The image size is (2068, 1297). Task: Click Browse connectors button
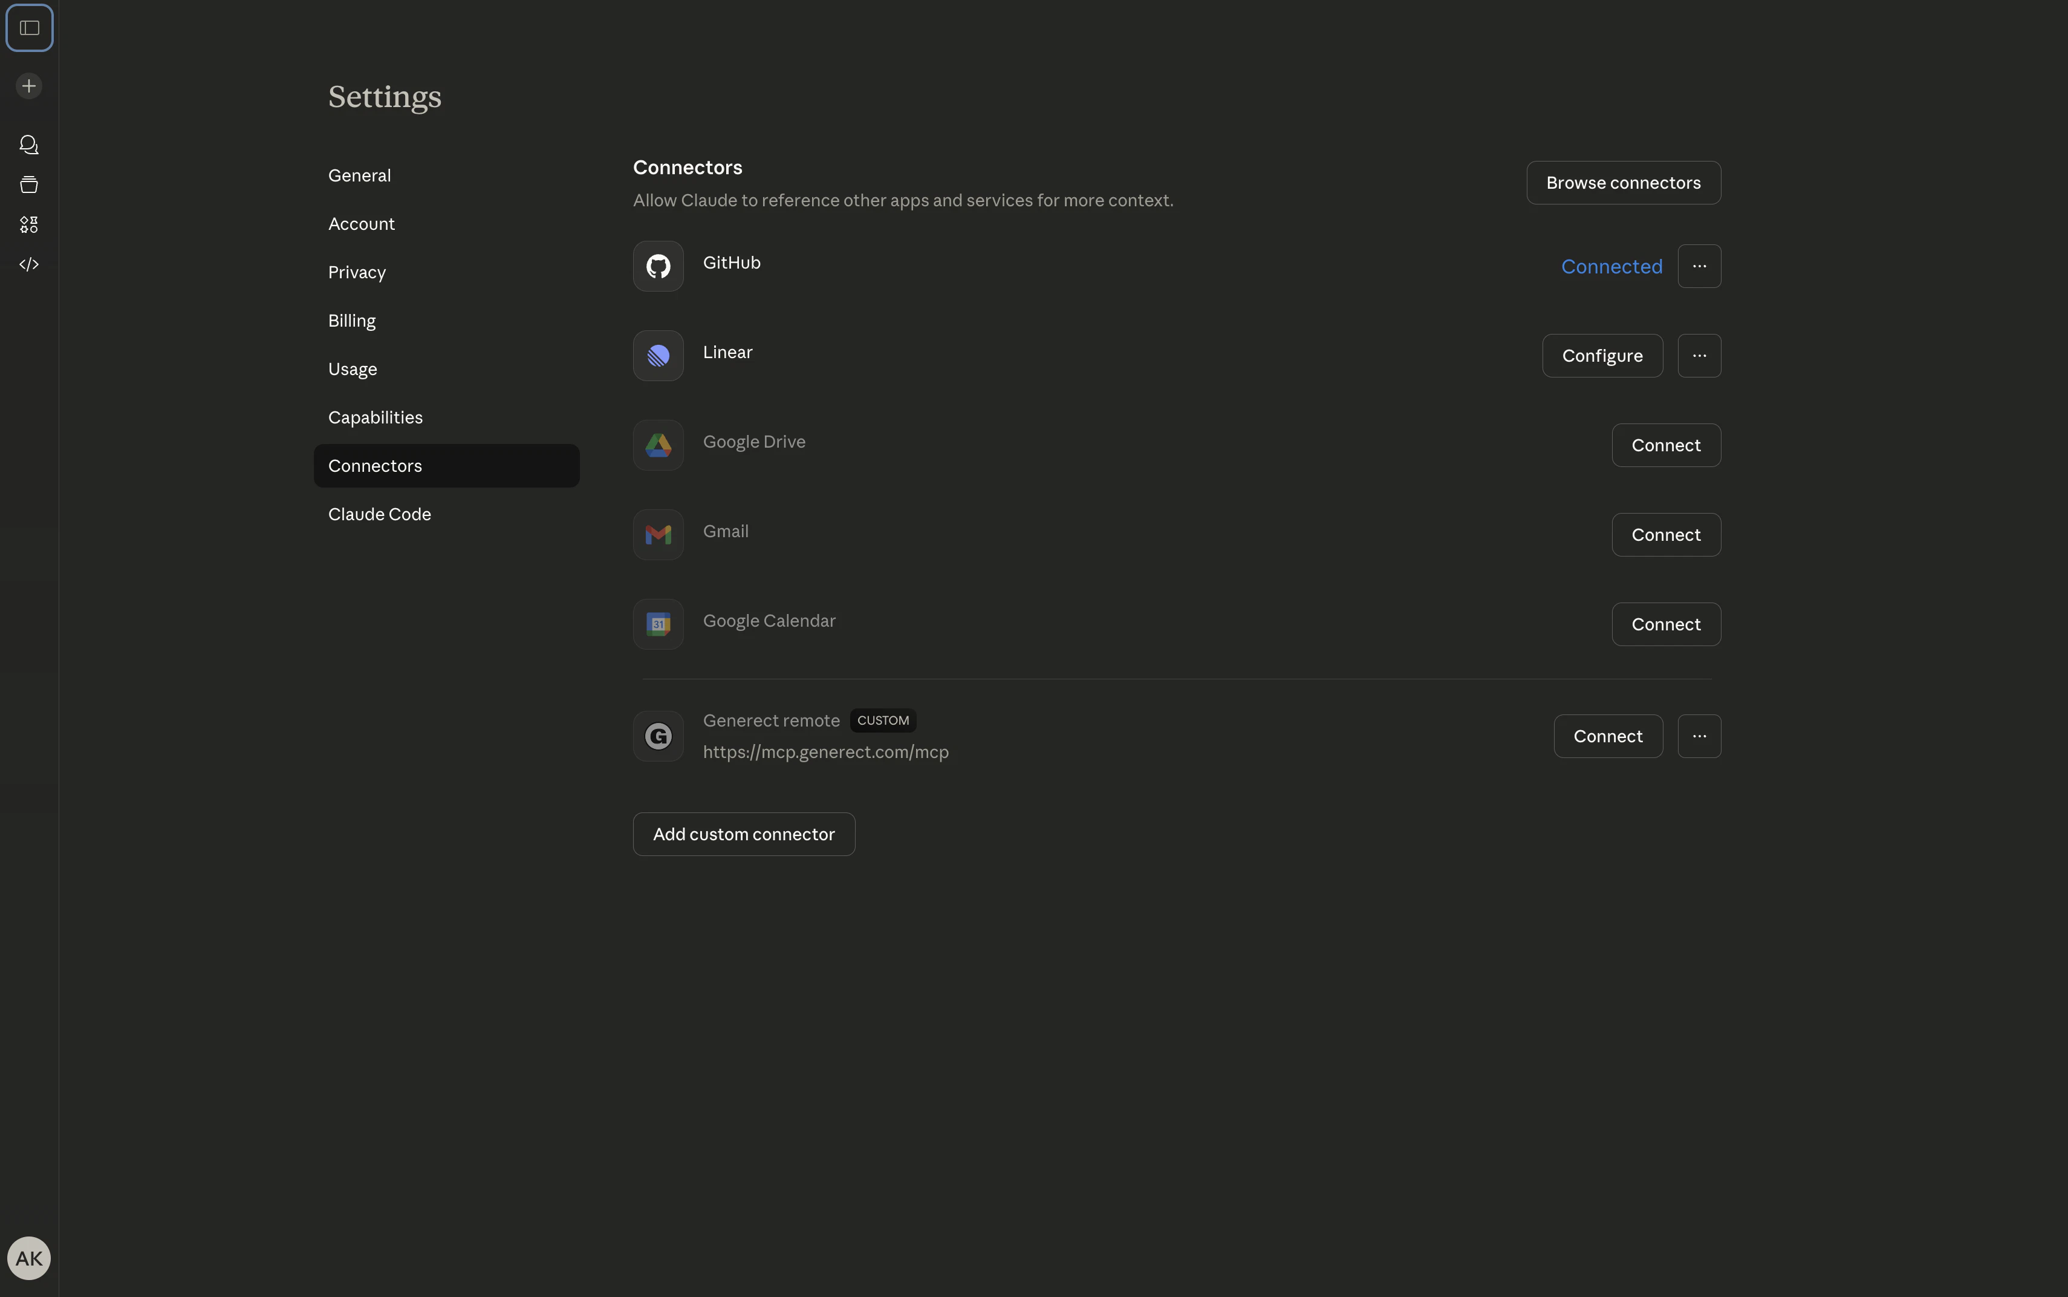1622,183
